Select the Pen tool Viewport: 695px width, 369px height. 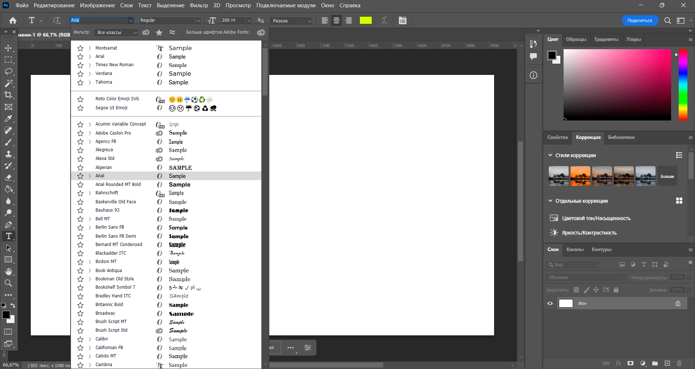(x=8, y=225)
